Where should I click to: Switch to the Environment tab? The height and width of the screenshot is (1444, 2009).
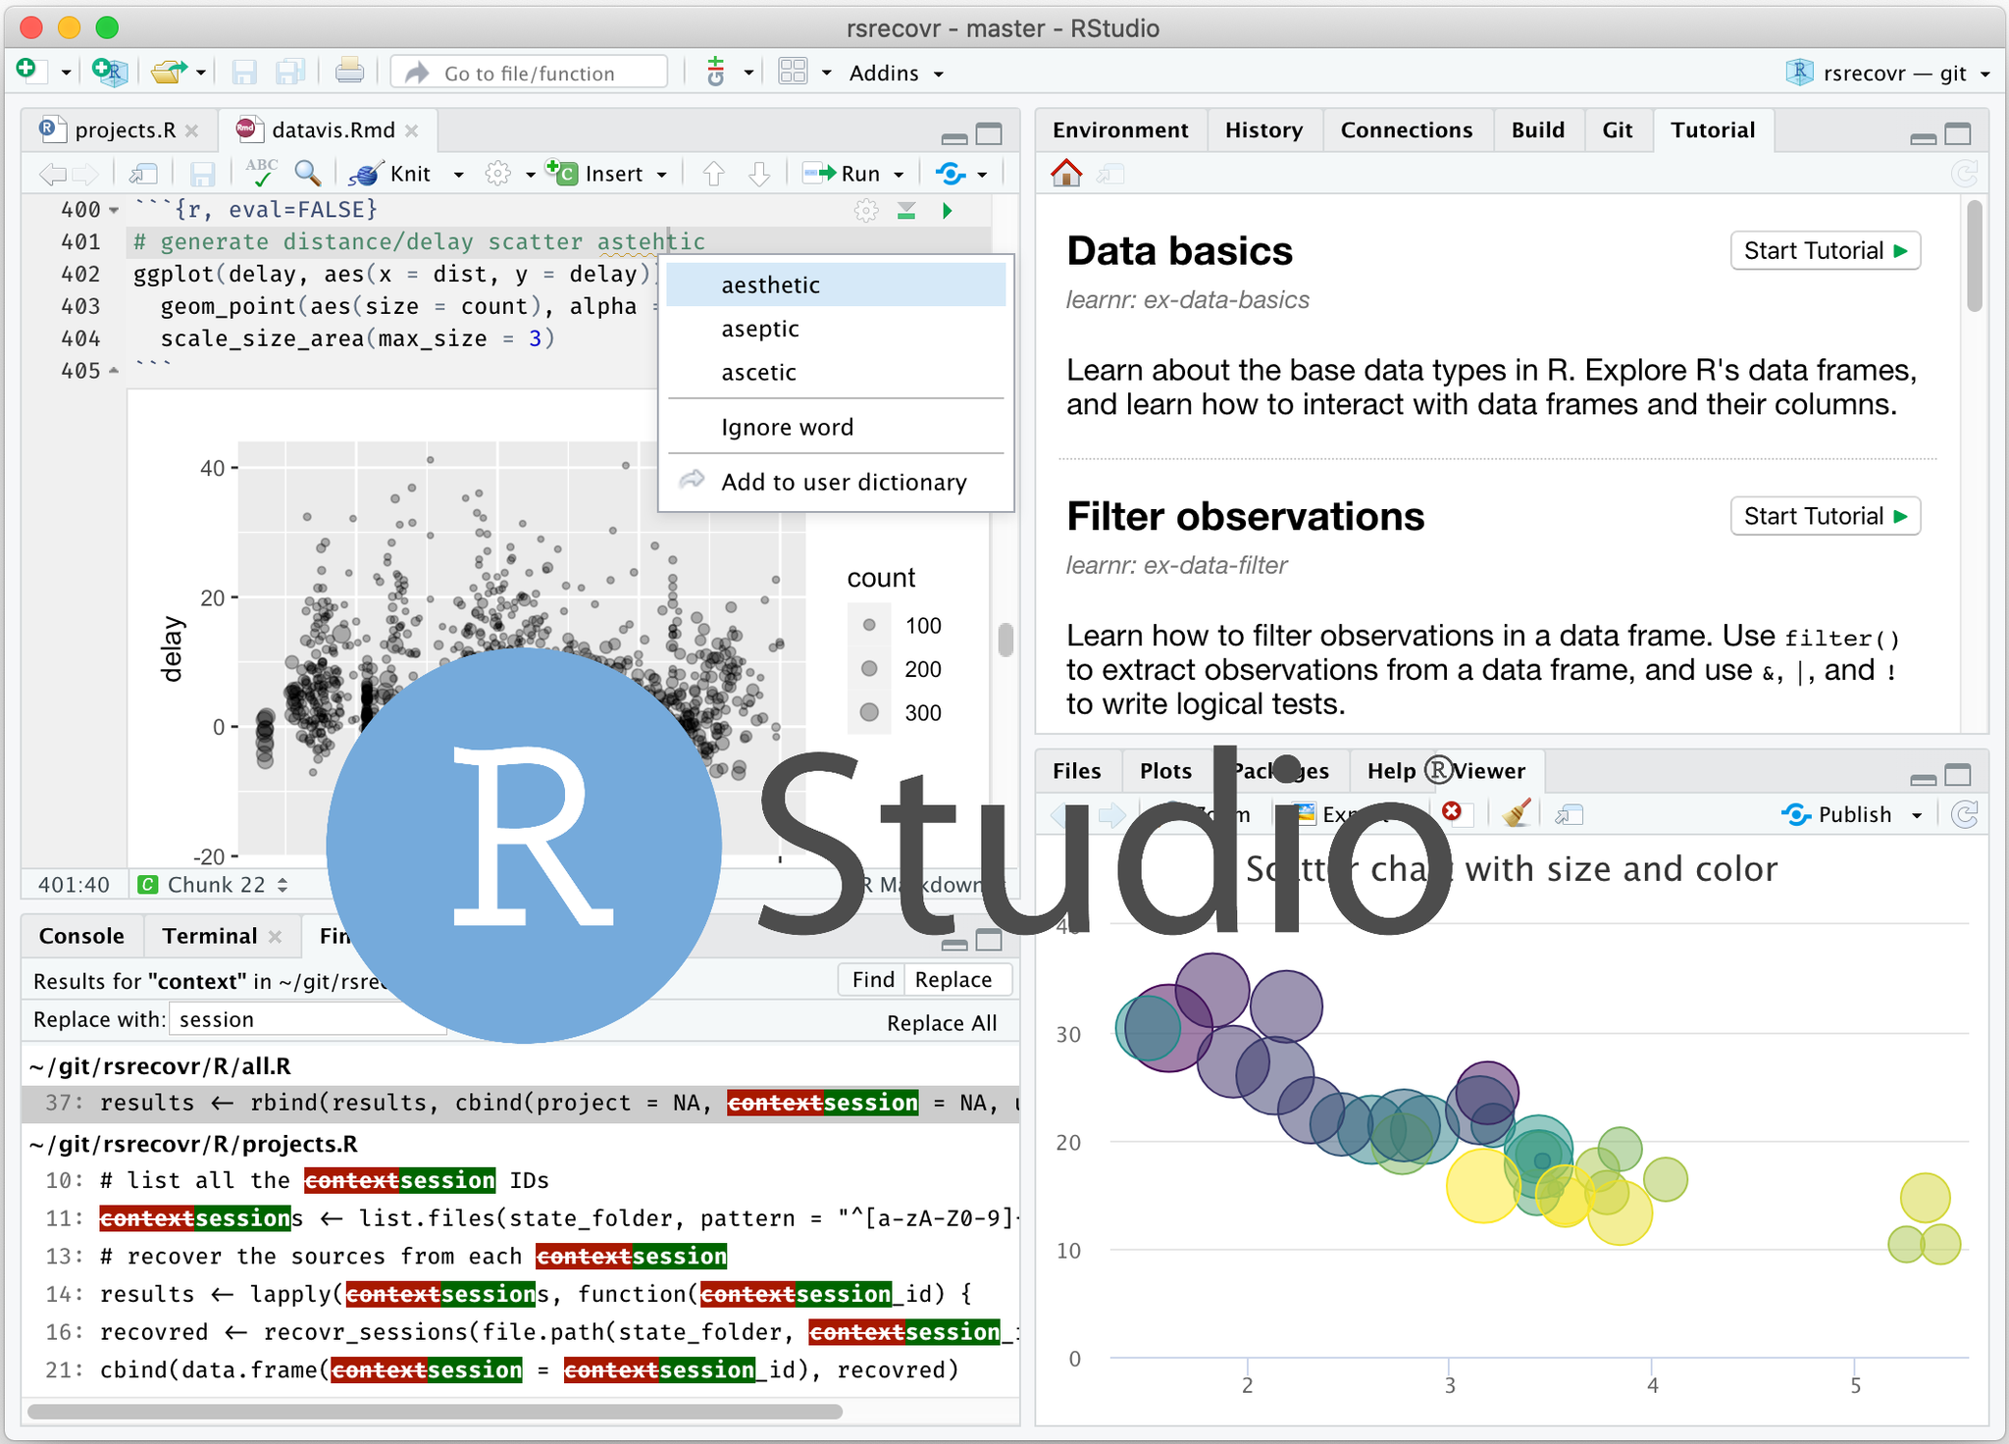[x=1119, y=129]
